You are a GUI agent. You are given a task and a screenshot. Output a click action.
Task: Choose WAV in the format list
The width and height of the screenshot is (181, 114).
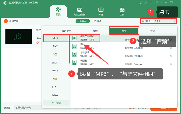point(55,71)
